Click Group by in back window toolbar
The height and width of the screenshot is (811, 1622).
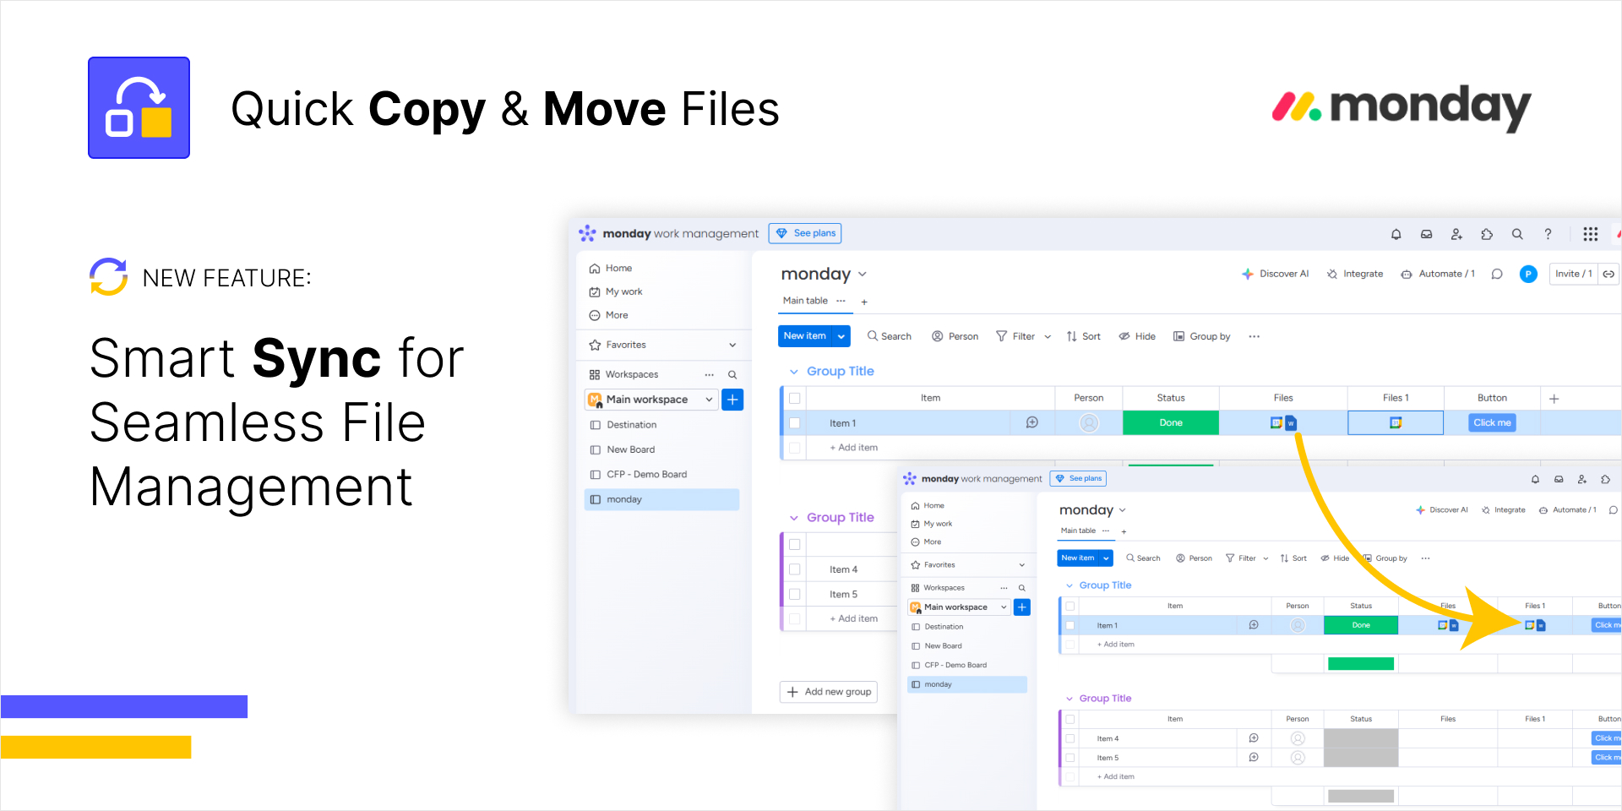[1202, 336]
